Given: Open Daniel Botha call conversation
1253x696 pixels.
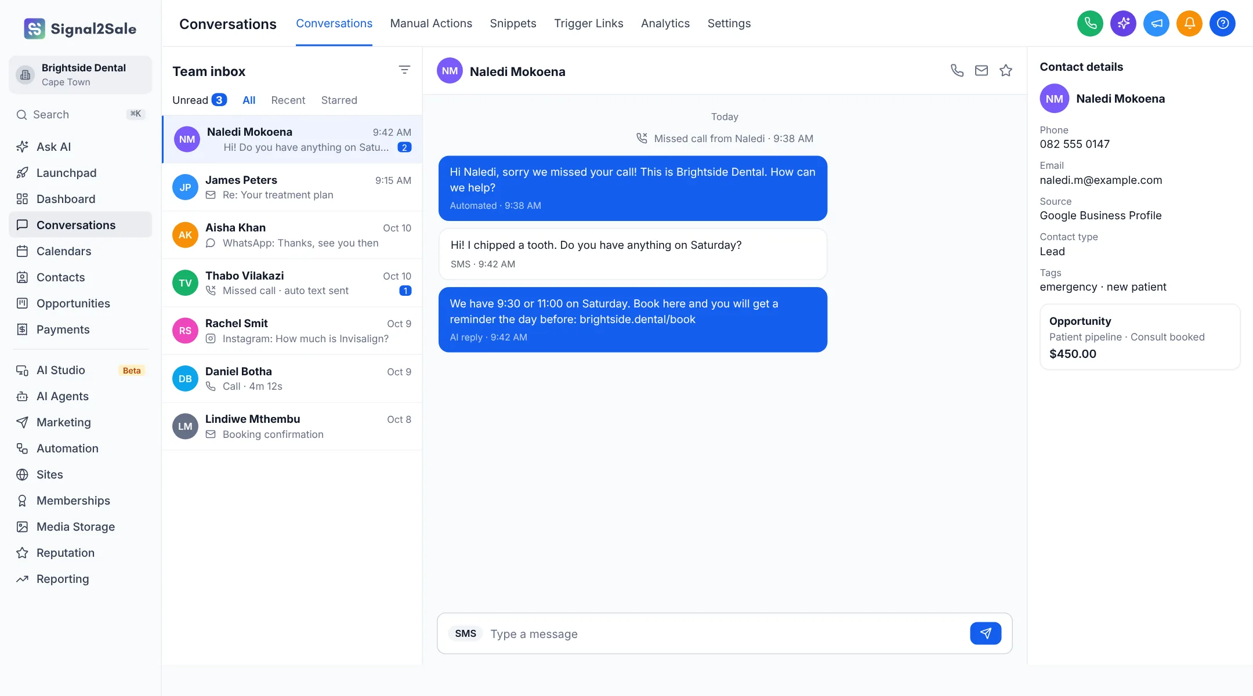Looking at the screenshot, I should tap(292, 379).
